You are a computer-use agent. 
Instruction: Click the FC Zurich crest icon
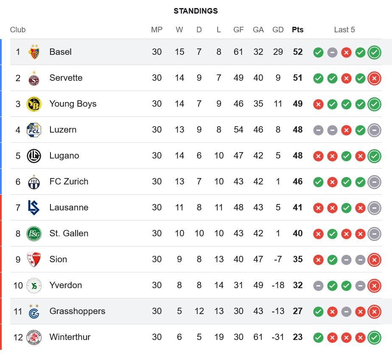pyautogui.click(x=34, y=182)
